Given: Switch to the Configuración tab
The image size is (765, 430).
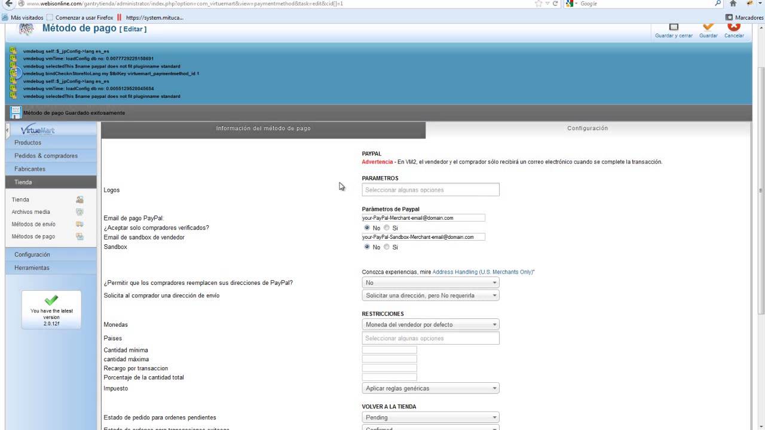Looking at the screenshot, I should coord(587,130).
